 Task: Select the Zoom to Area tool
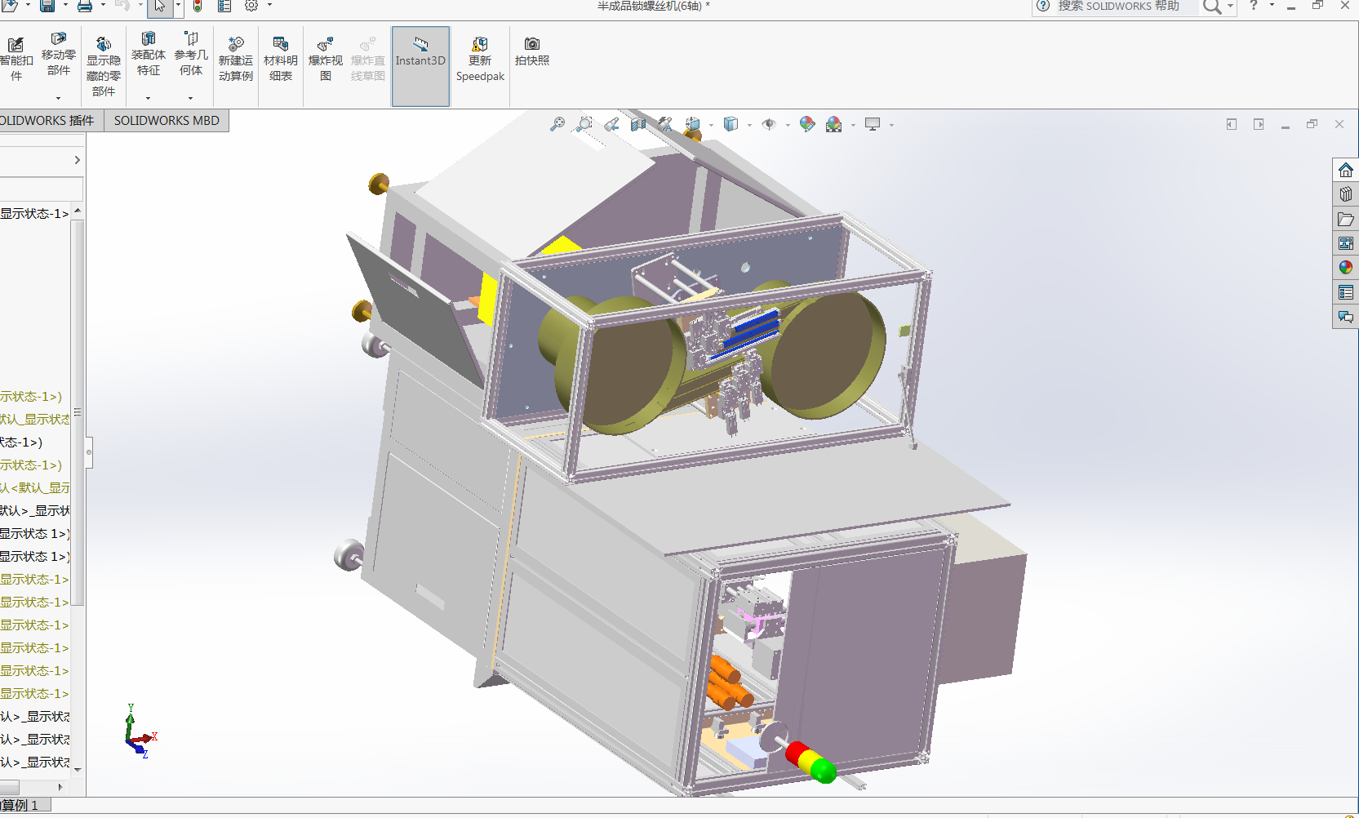coord(584,124)
